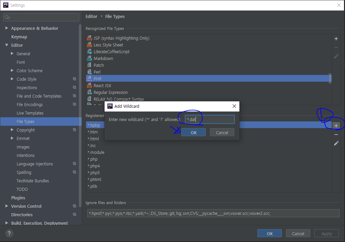Open the Keymap settings page
The height and width of the screenshot is (242, 345).
[19, 37]
